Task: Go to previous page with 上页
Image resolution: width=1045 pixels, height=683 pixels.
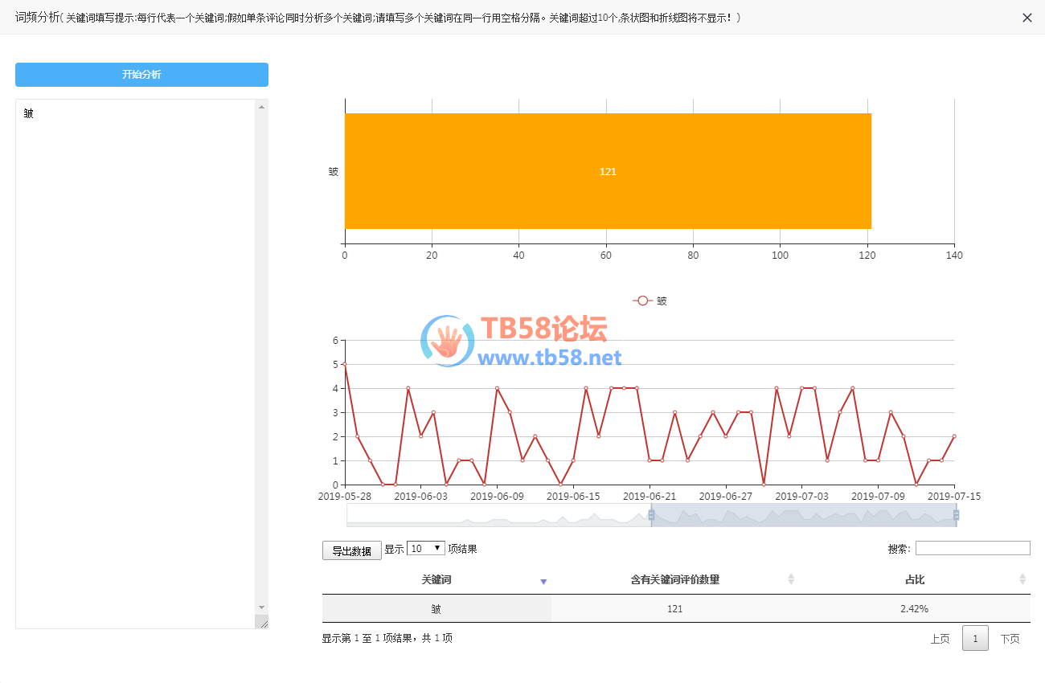Action: point(940,639)
